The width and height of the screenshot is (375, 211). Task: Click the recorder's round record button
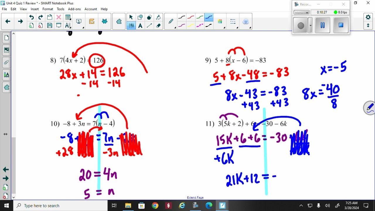tap(301, 25)
